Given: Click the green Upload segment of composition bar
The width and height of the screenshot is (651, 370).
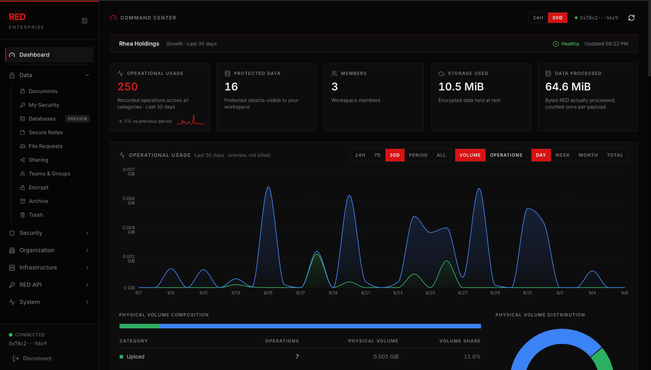Looking at the screenshot, I should click(139, 326).
